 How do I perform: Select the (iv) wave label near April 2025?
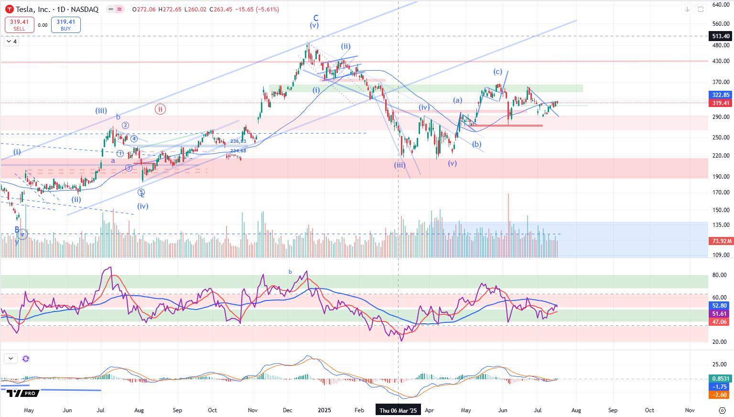coord(424,107)
